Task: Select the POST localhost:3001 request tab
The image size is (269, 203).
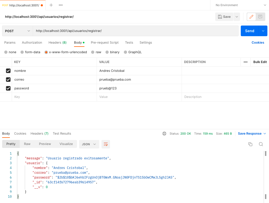Action: coord(23,5)
